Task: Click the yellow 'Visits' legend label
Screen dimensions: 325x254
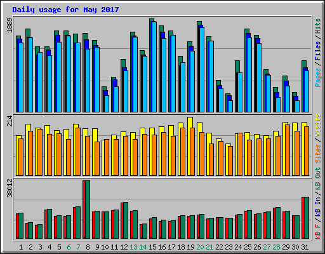Action: click(x=318, y=125)
